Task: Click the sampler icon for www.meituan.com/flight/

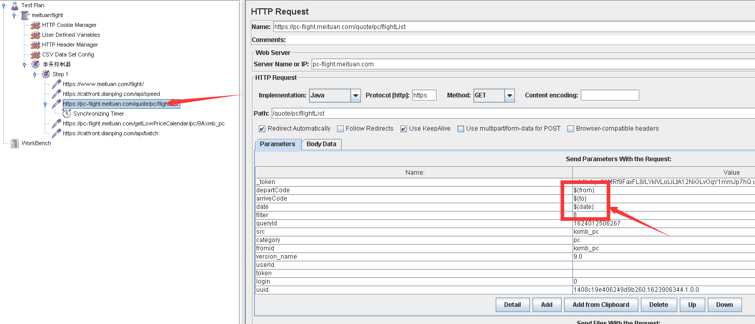Action: pos(56,84)
